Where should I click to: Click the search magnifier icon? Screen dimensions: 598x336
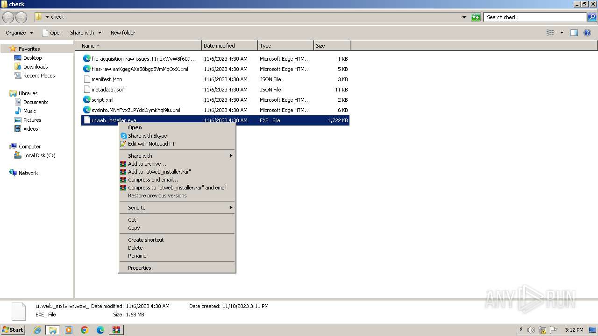pos(592,17)
